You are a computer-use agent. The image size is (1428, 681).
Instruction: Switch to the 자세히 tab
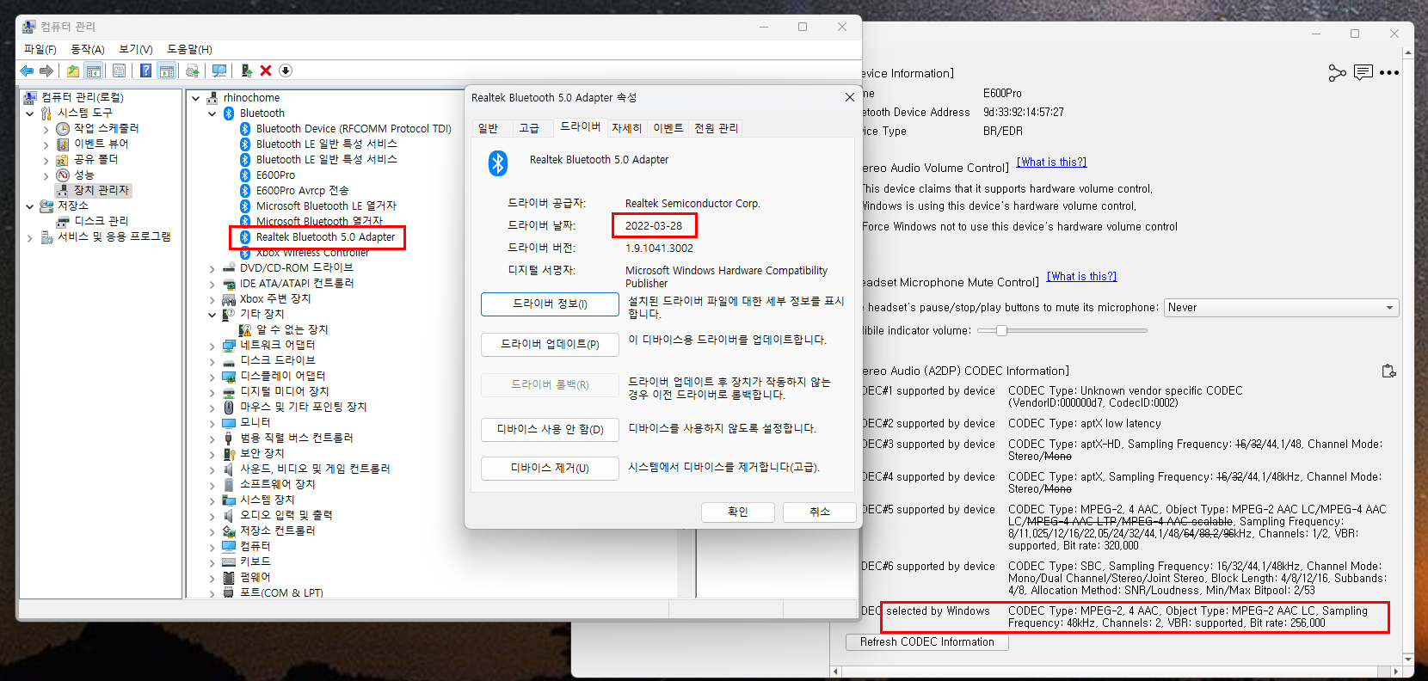pyautogui.click(x=626, y=128)
